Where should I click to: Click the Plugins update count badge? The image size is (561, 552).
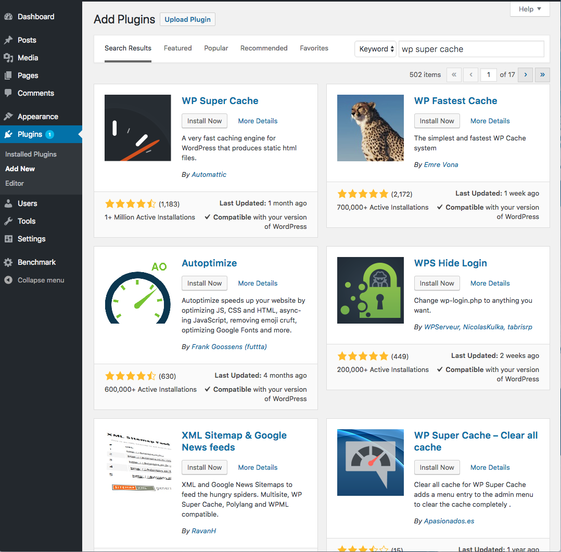pyautogui.click(x=50, y=135)
